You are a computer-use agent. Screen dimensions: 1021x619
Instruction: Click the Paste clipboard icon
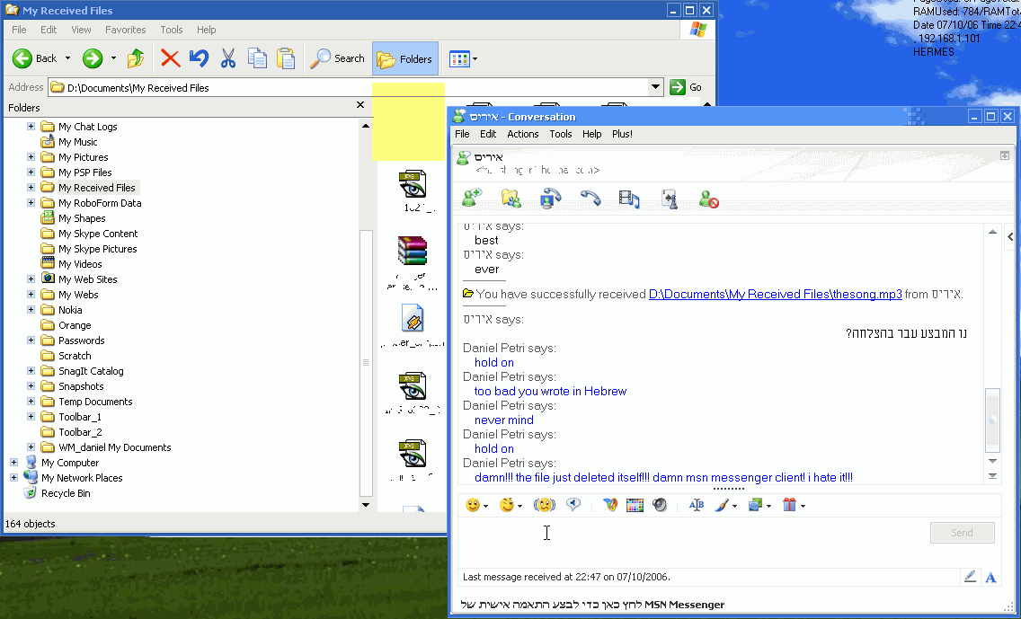(x=286, y=58)
